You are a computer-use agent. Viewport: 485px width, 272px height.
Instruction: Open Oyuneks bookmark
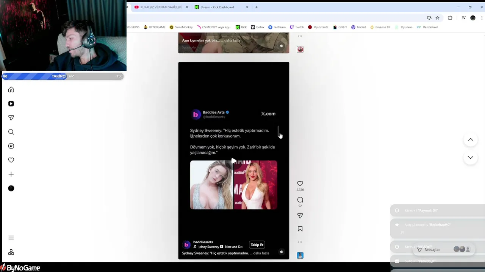pyautogui.click(x=404, y=27)
